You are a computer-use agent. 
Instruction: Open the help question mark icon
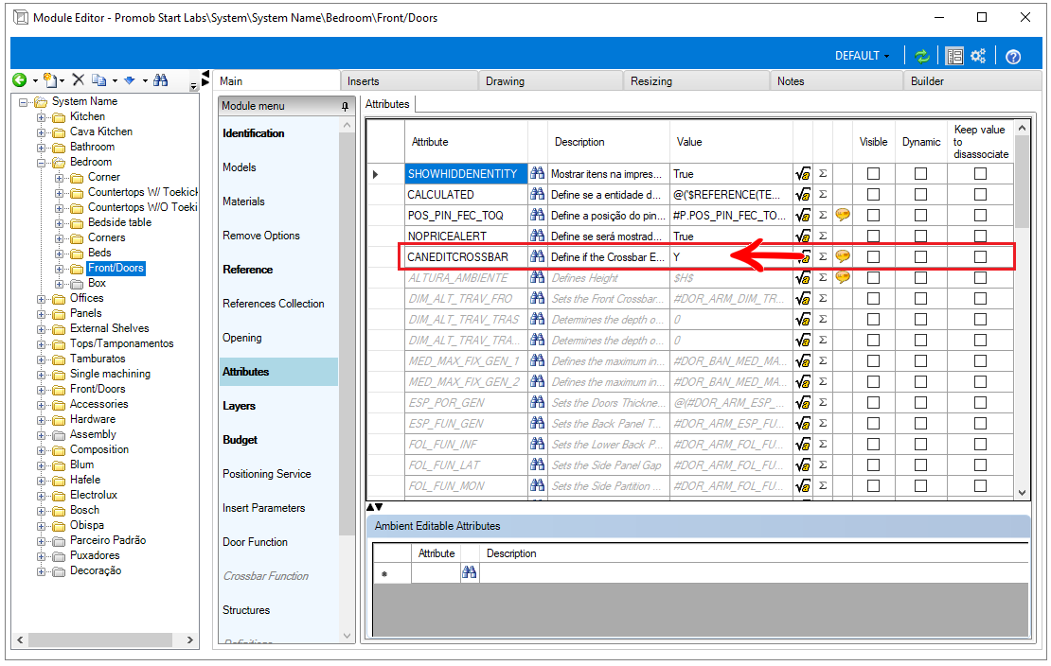(x=1013, y=56)
